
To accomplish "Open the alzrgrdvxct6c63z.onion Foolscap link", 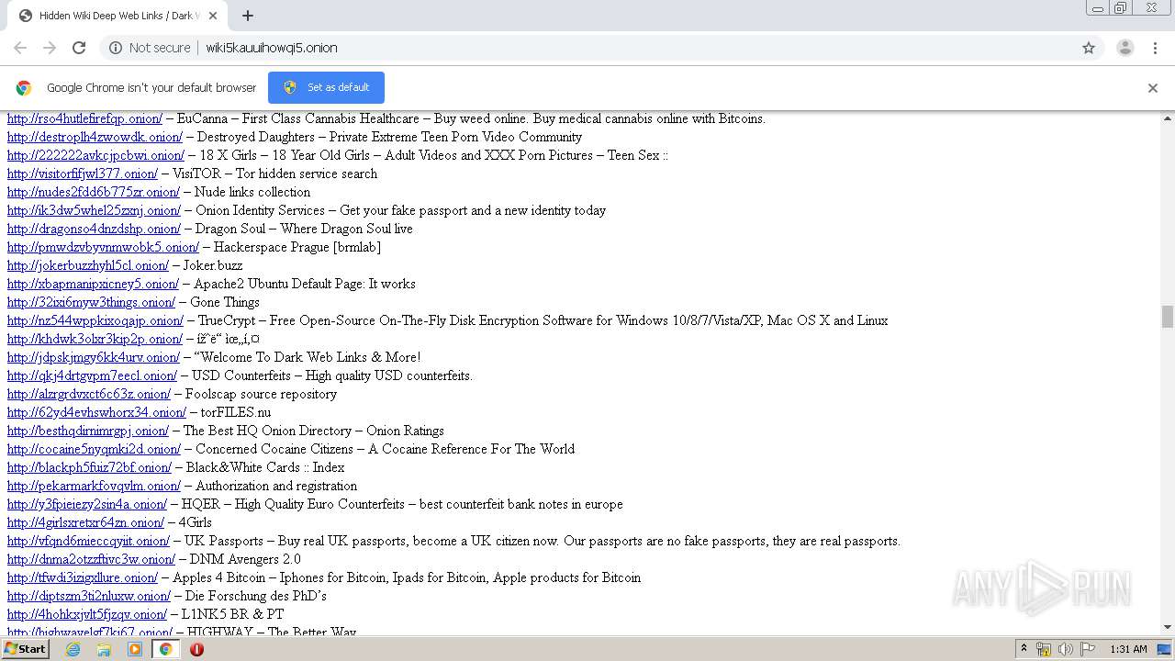I will 89,394.
